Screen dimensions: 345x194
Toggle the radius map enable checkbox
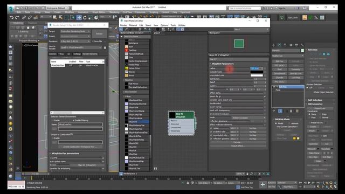pos(211,128)
